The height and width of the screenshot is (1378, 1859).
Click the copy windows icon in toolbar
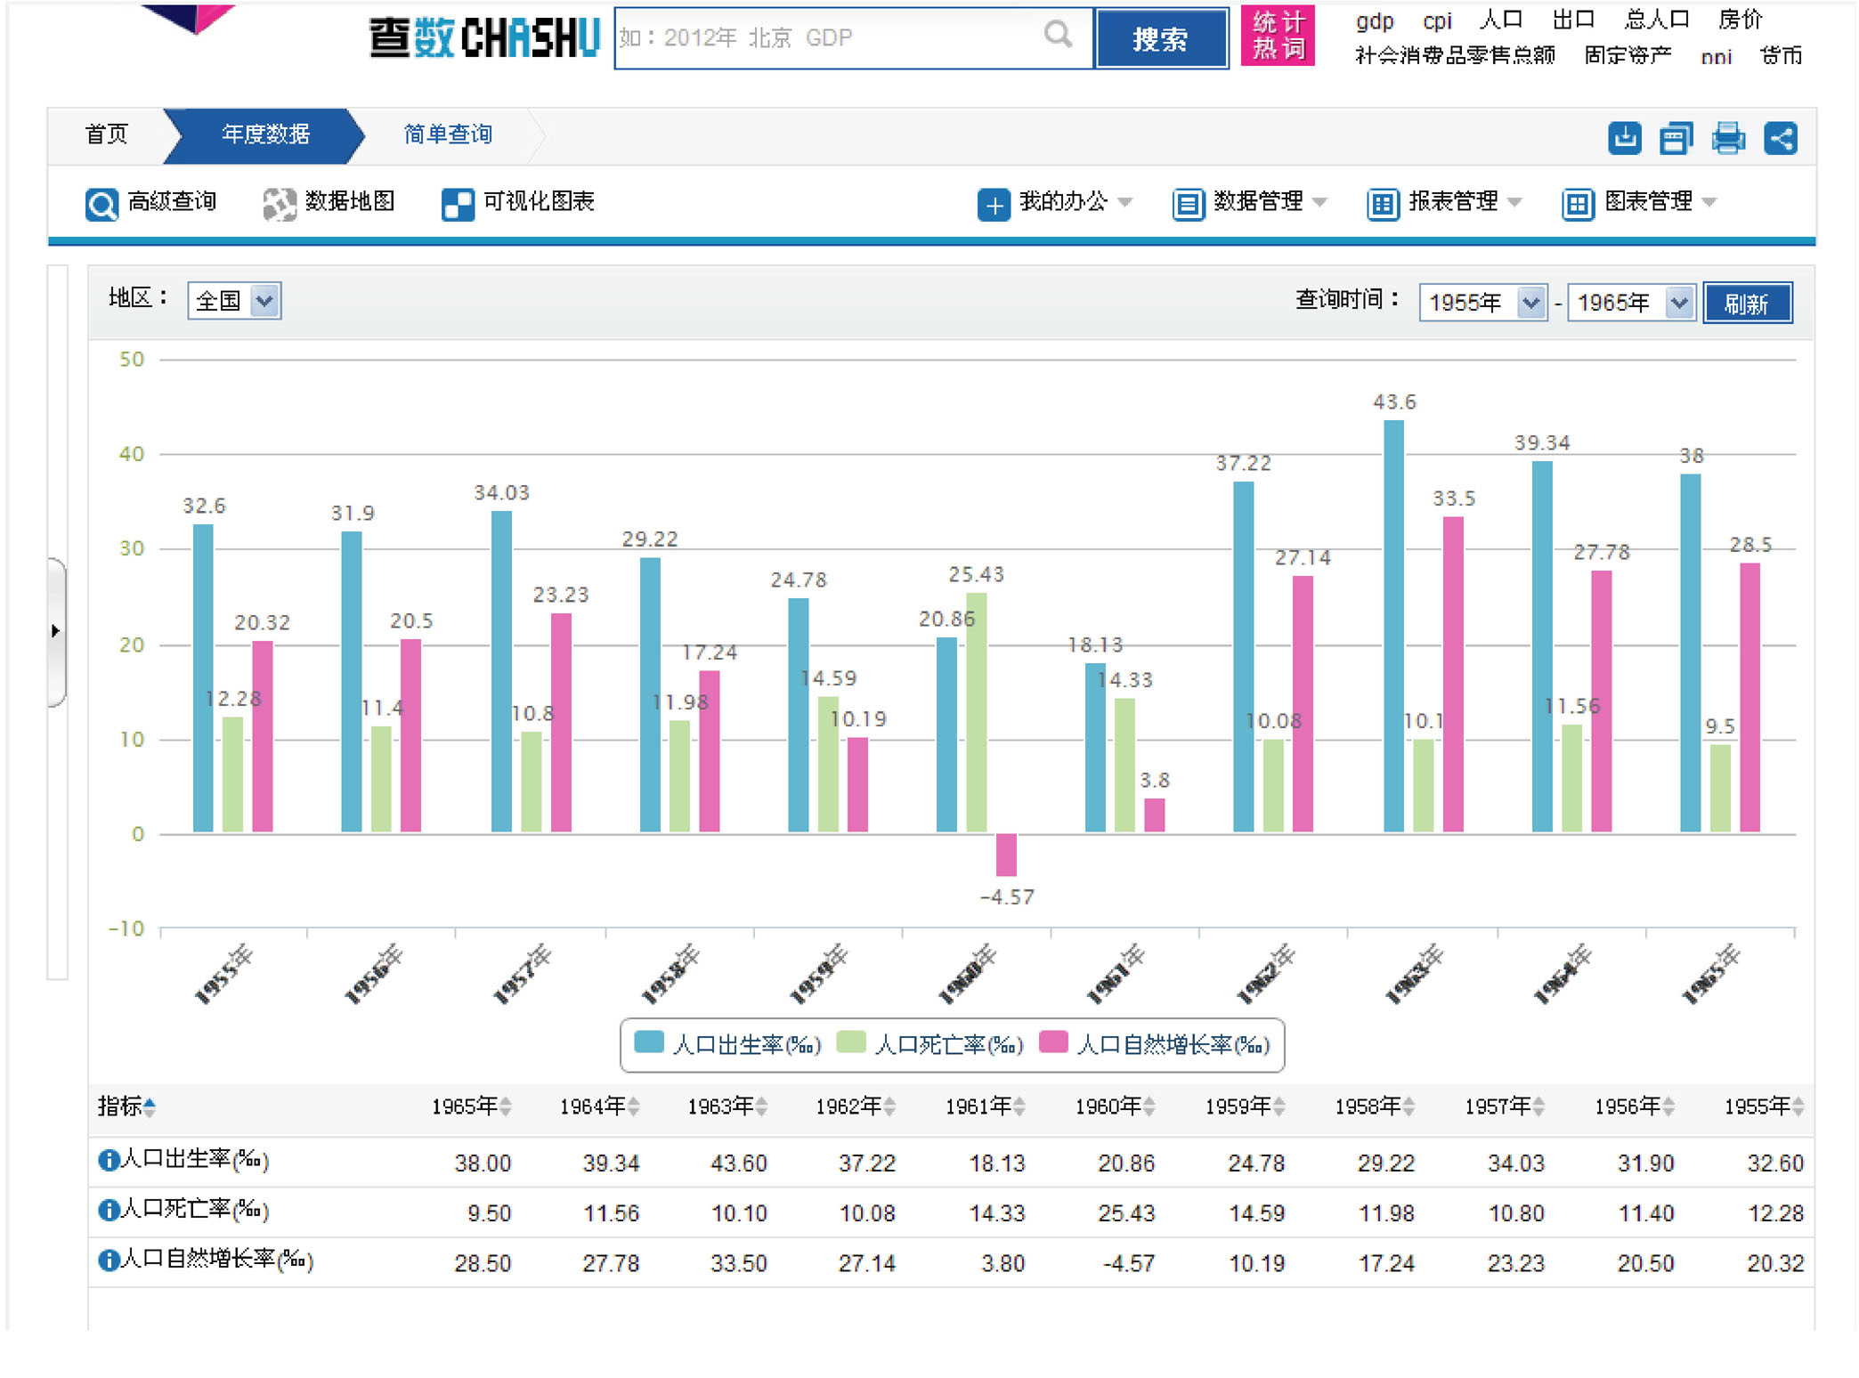click(1676, 138)
